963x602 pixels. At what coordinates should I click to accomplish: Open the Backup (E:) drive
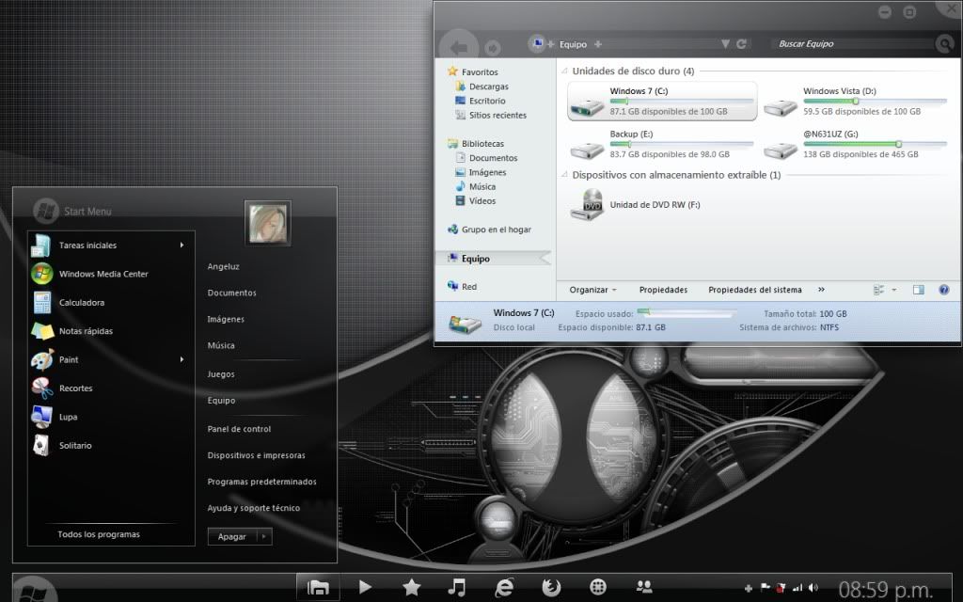tap(662, 144)
